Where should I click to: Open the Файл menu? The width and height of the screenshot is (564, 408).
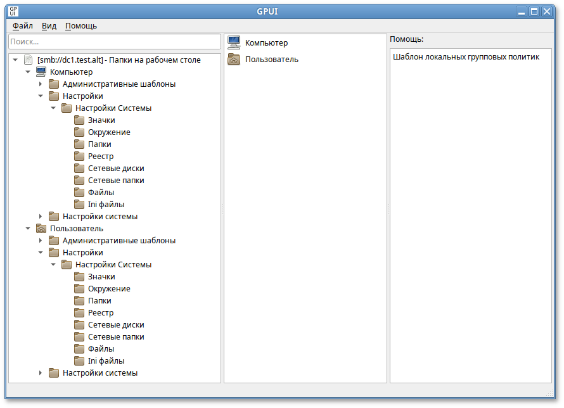(23, 26)
